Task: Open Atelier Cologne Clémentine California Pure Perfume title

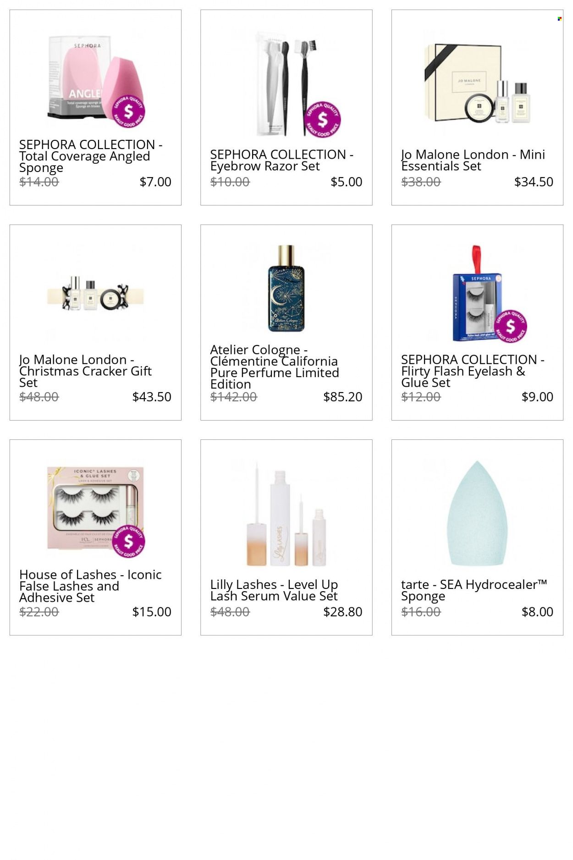Action: pyautogui.click(x=275, y=366)
